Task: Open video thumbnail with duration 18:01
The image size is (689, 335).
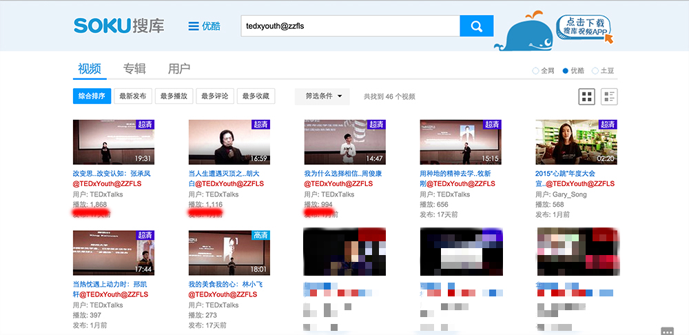Action: click(229, 253)
